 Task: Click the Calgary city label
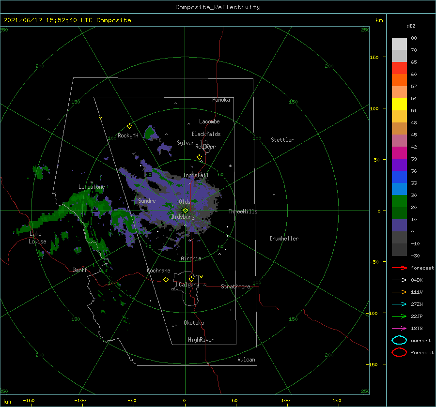189,285
